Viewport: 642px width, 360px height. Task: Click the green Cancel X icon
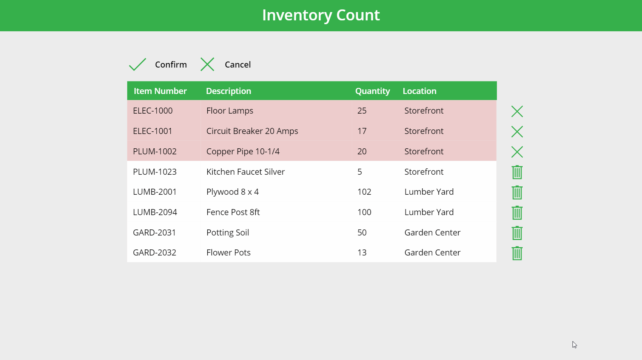tap(207, 65)
